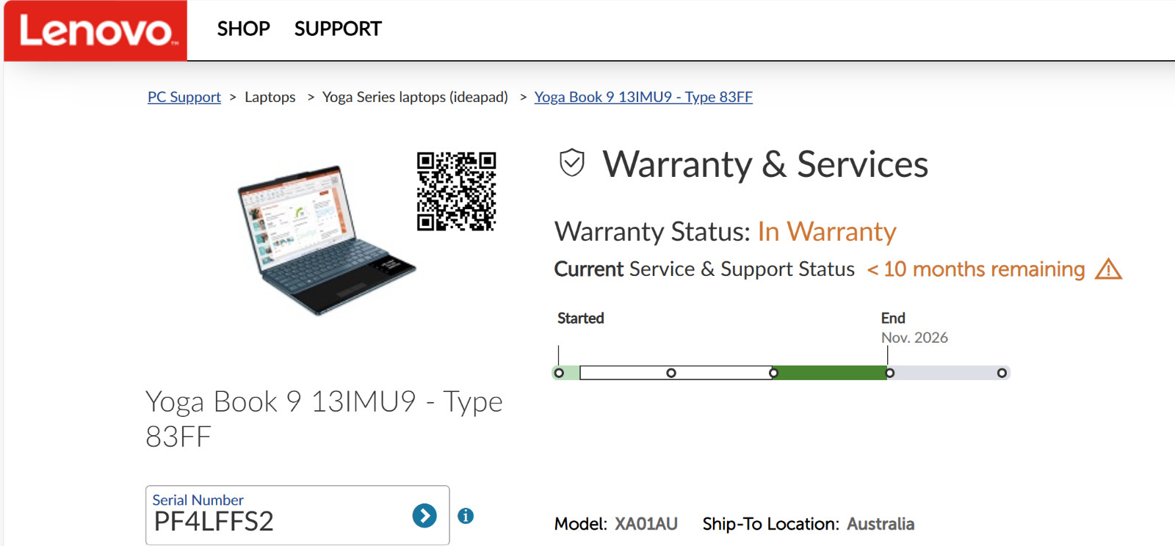The height and width of the screenshot is (546, 1175).
Task: Click the Serial Number input field
Action: point(297,515)
